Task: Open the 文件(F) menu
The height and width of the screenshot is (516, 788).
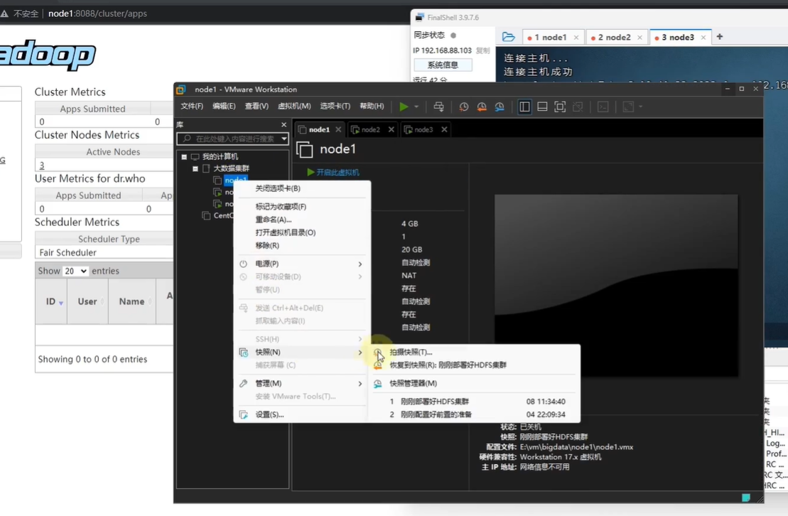Action: [x=192, y=106]
